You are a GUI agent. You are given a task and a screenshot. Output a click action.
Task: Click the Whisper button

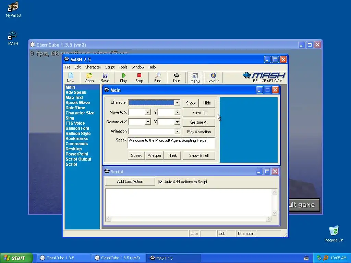(154, 155)
